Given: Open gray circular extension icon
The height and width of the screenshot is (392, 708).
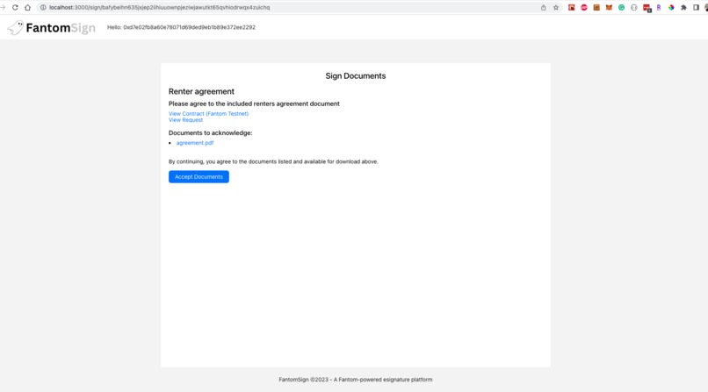Looking at the screenshot, I should click(634, 7).
